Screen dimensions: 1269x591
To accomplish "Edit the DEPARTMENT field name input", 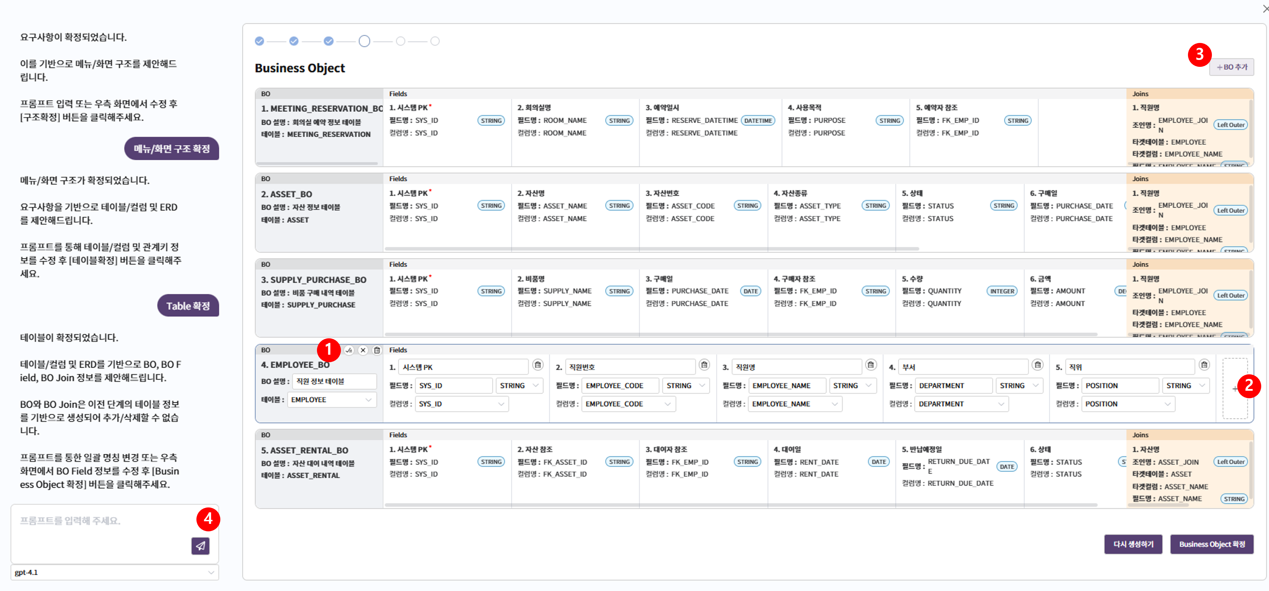I will (x=954, y=386).
